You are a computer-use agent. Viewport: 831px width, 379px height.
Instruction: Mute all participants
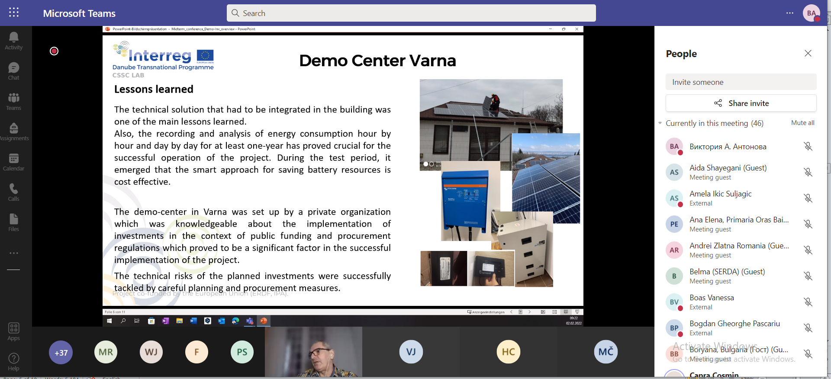point(803,123)
